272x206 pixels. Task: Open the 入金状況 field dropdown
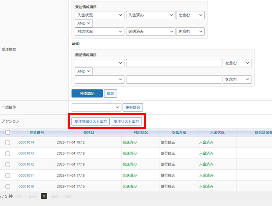pyautogui.click(x=99, y=15)
